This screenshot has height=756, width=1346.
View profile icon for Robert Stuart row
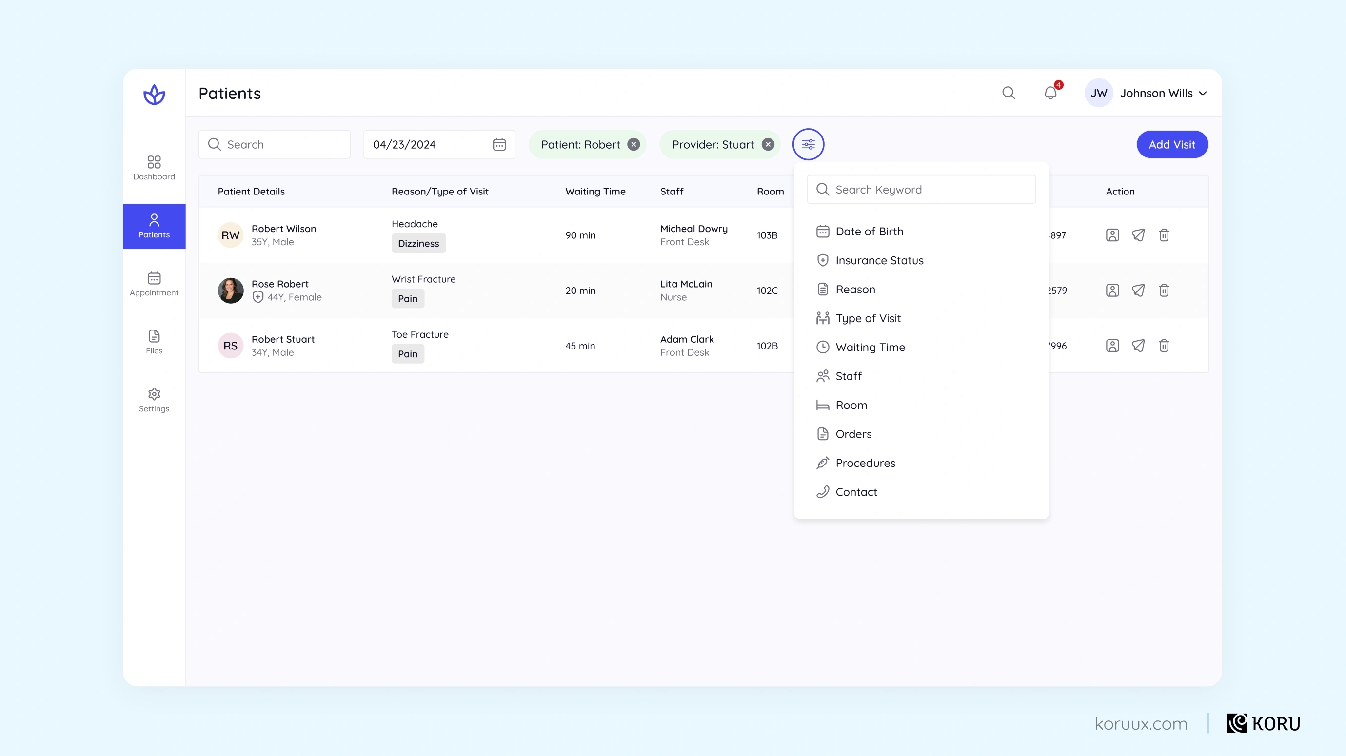click(x=1112, y=346)
